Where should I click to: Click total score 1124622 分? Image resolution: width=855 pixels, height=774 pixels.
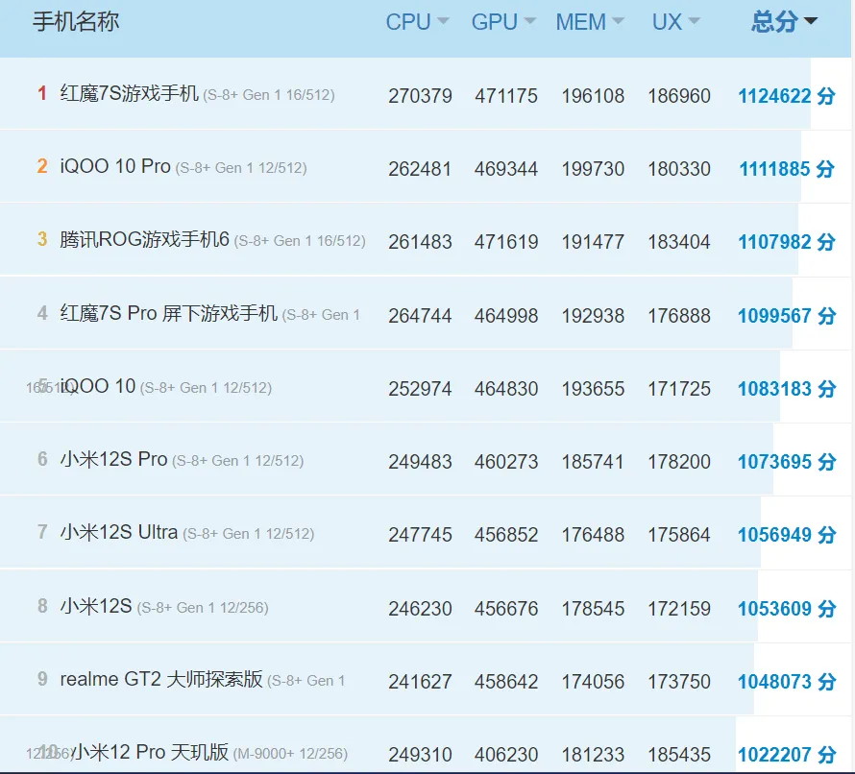pyautogui.click(x=786, y=96)
